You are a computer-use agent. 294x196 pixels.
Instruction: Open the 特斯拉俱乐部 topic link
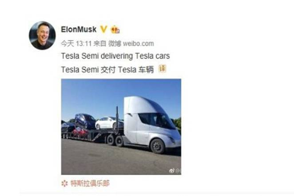tap(90, 184)
